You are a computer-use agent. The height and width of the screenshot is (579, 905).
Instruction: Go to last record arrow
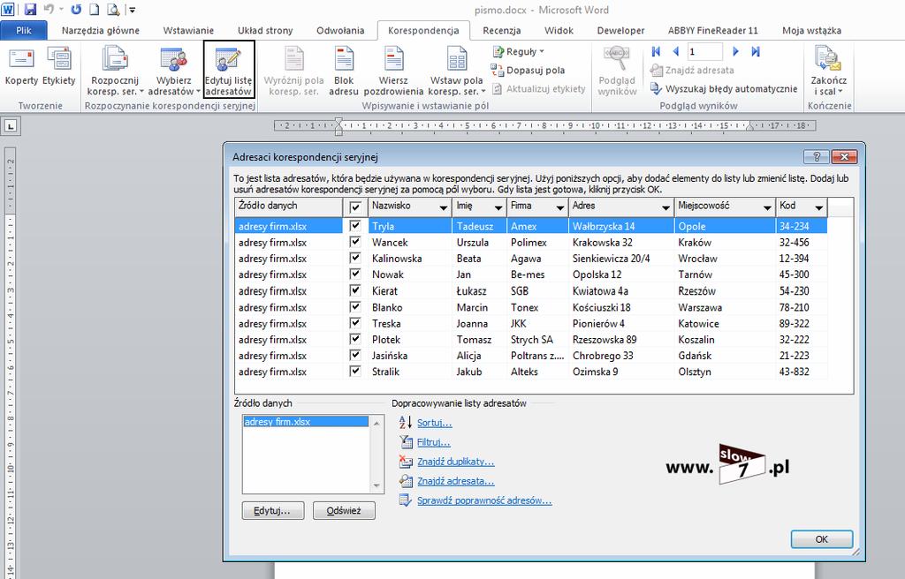[756, 51]
